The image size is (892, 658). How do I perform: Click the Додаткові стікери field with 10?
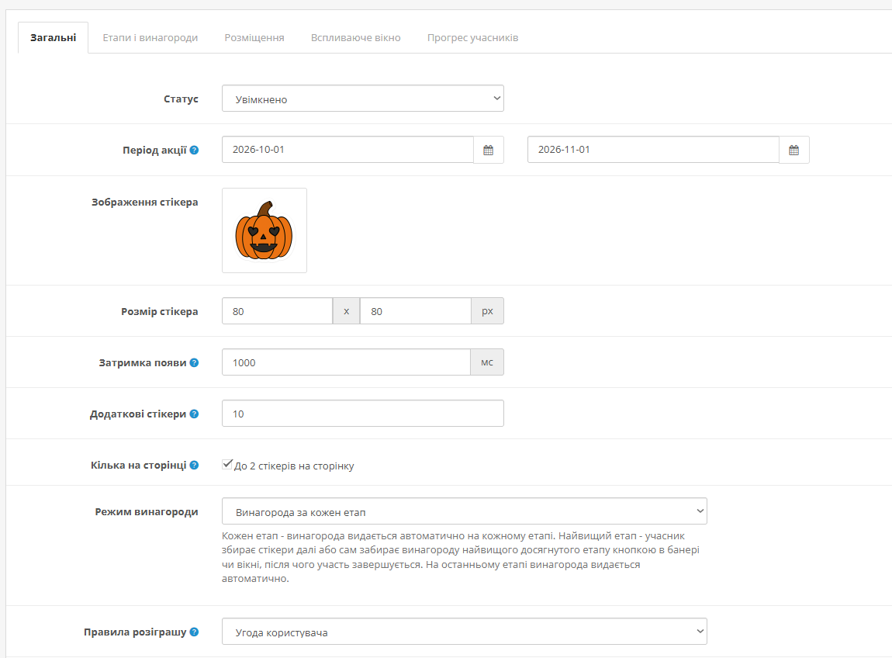click(363, 414)
